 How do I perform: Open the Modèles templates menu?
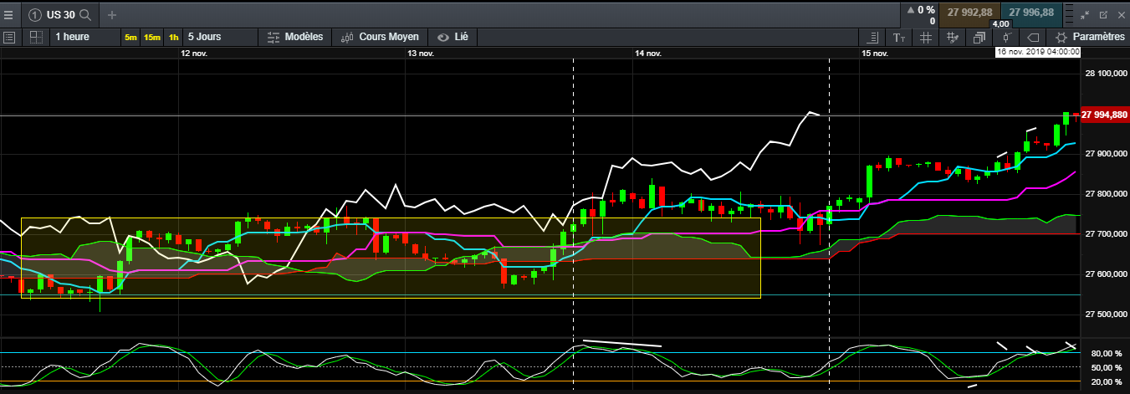pos(295,38)
